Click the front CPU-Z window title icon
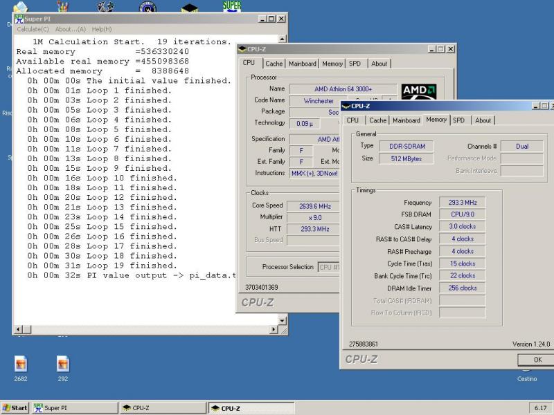Viewport: 554px width, 415px height. 346,106
